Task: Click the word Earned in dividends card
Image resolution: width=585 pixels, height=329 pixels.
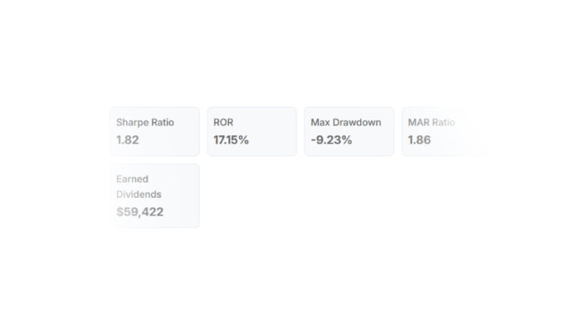Action: [132, 180]
